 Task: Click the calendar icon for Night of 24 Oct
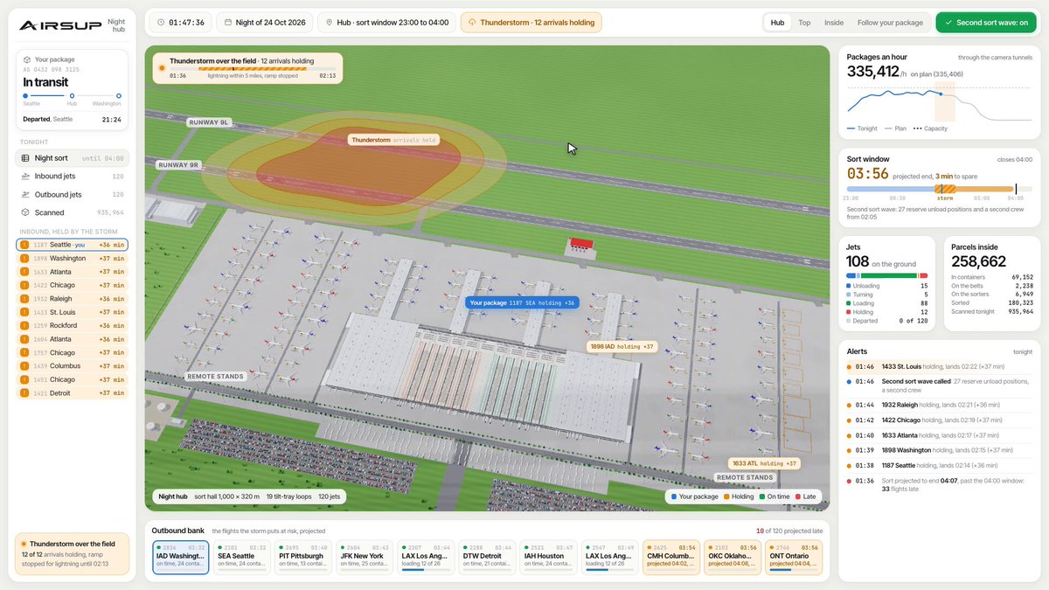click(x=229, y=22)
